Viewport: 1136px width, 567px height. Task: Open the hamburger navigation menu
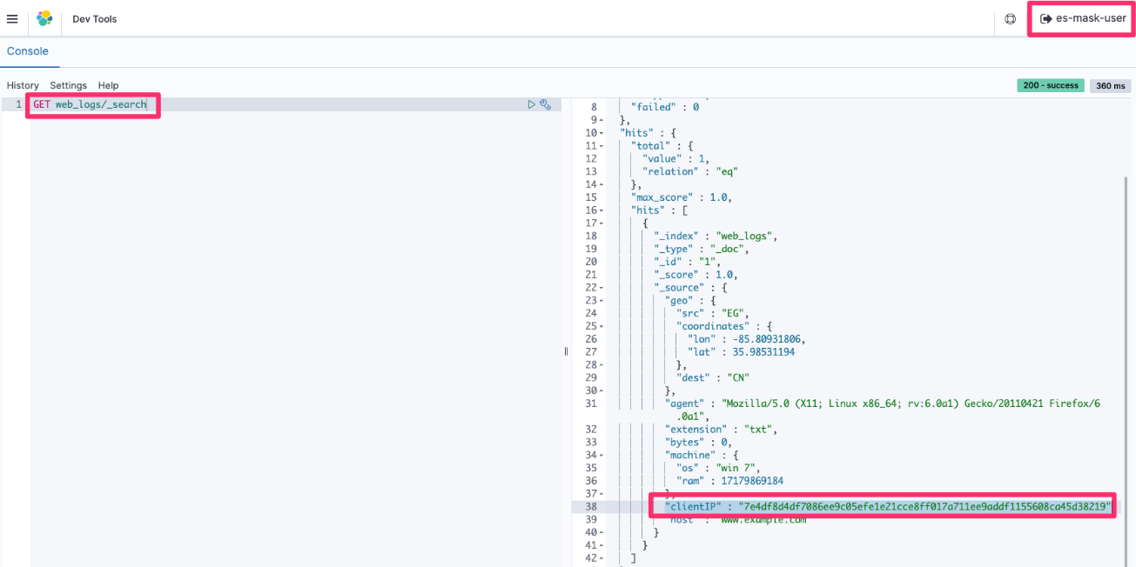13,18
